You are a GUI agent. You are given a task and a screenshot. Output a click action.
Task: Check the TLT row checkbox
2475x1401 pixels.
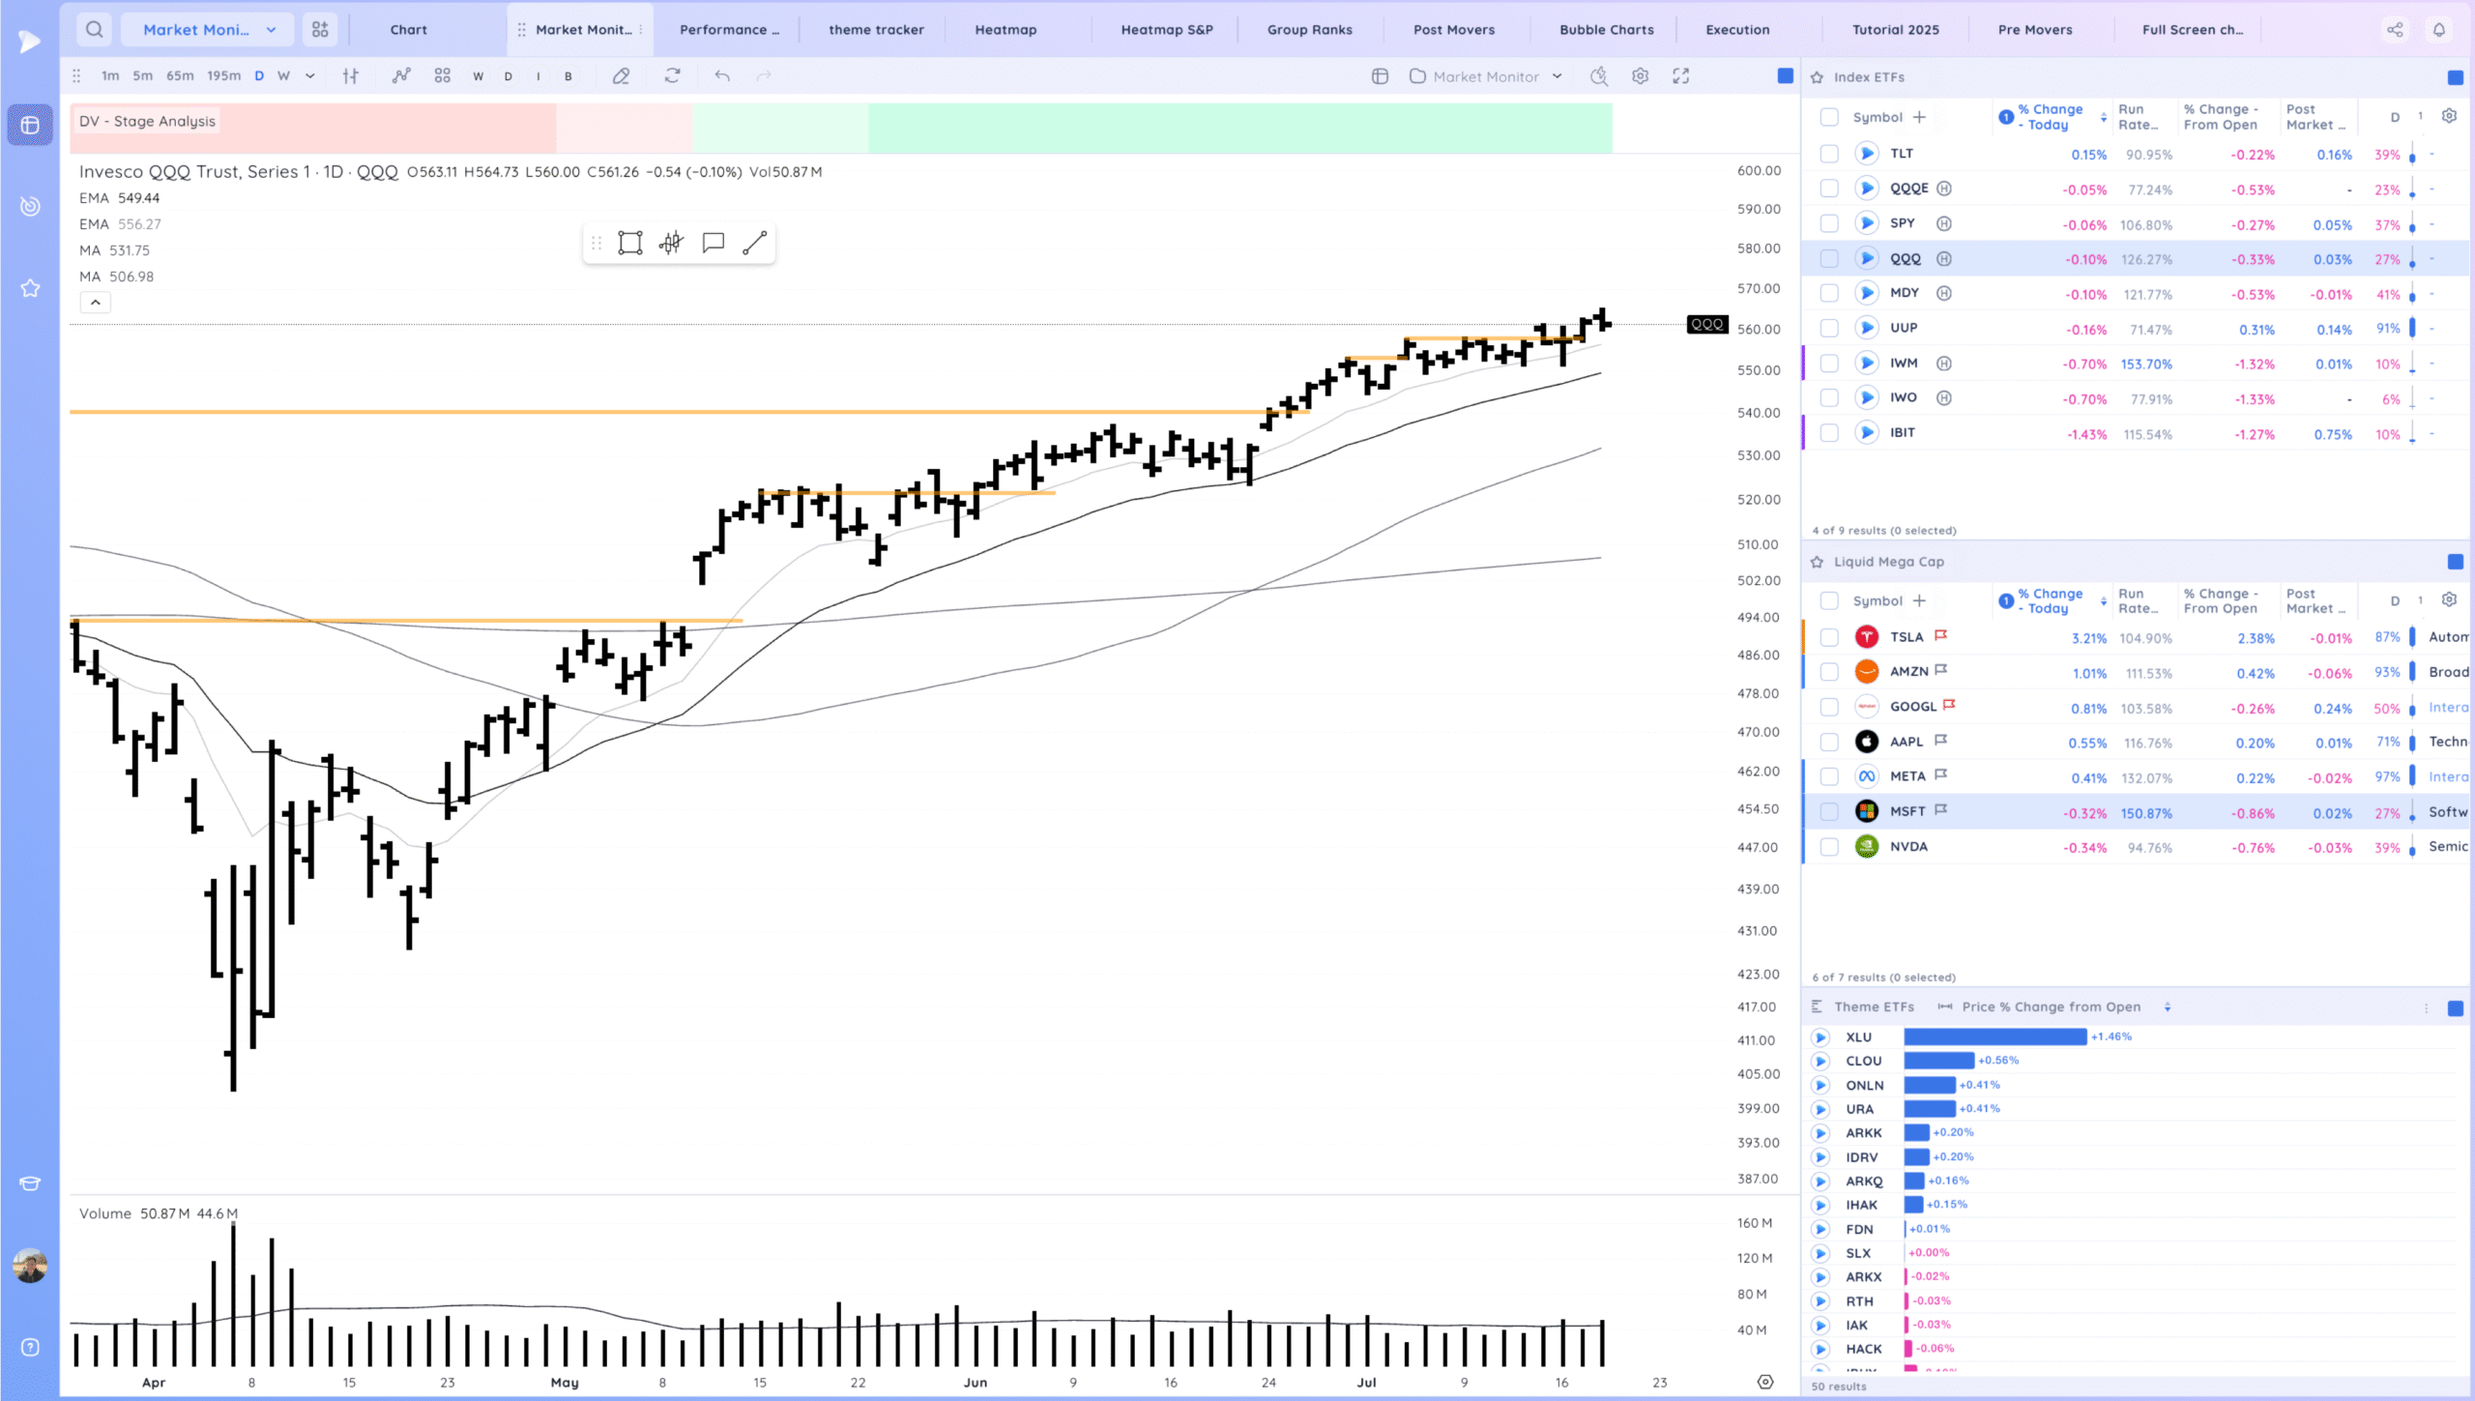(x=1829, y=154)
